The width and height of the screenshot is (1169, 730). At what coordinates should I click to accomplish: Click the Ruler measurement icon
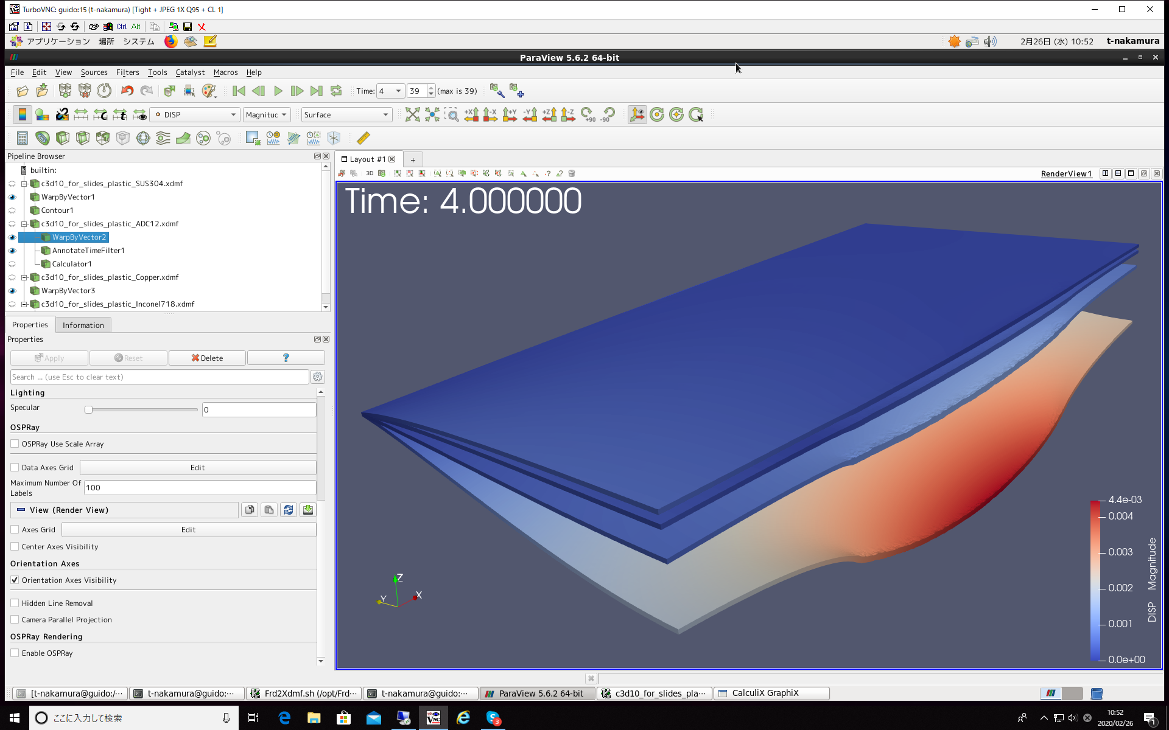click(x=363, y=138)
